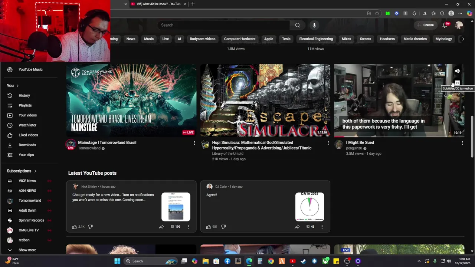Viewport: 475px width, 267px height.
Task: Open more options for I Might Be Sued video
Action: click(x=462, y=143)
